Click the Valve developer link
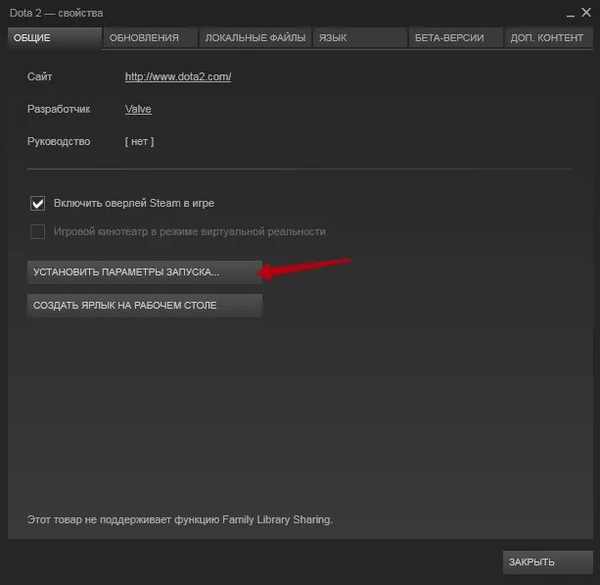This screenshot has height=585, width=600. pyautogui.click(x=138, y=109)
